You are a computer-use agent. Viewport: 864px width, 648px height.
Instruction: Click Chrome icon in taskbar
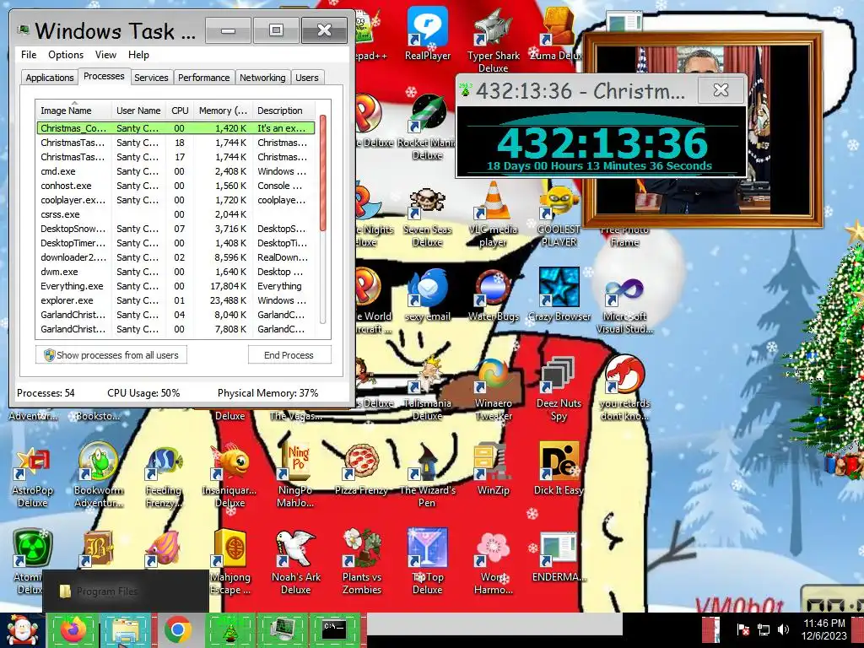coord(177,629)
